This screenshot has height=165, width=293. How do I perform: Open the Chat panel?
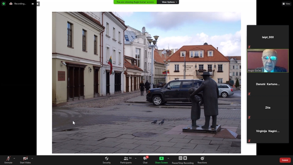pyautogui.click(x=145, y=158)
